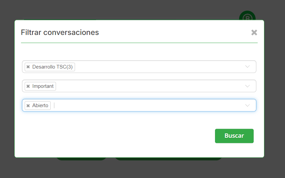Remove the Desarrollo TSC(3) tag
Screen dimensions: 285x178
tap(28, 67)
